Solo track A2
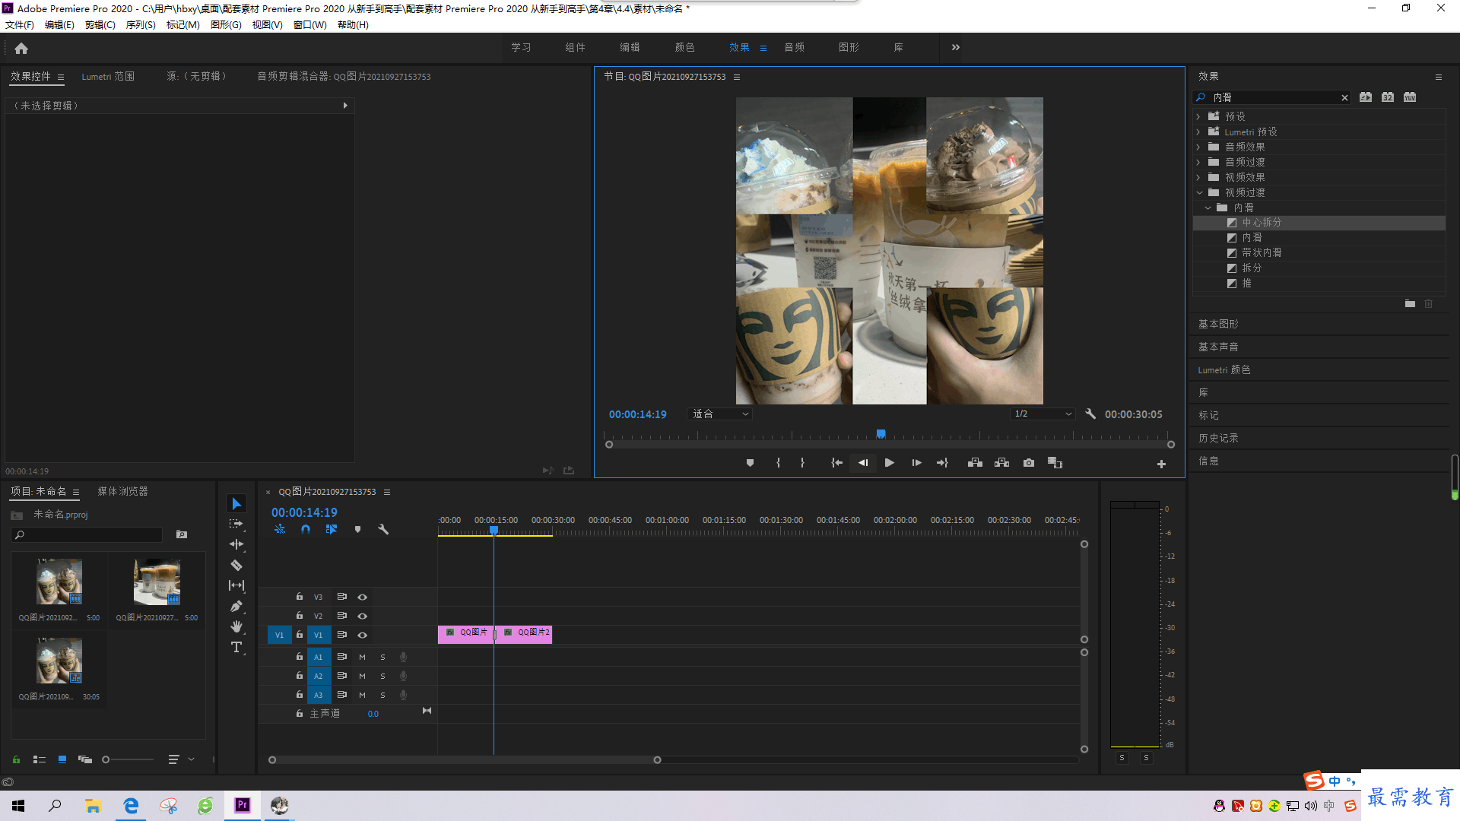 pyautogui.click(x=382, y=676)
